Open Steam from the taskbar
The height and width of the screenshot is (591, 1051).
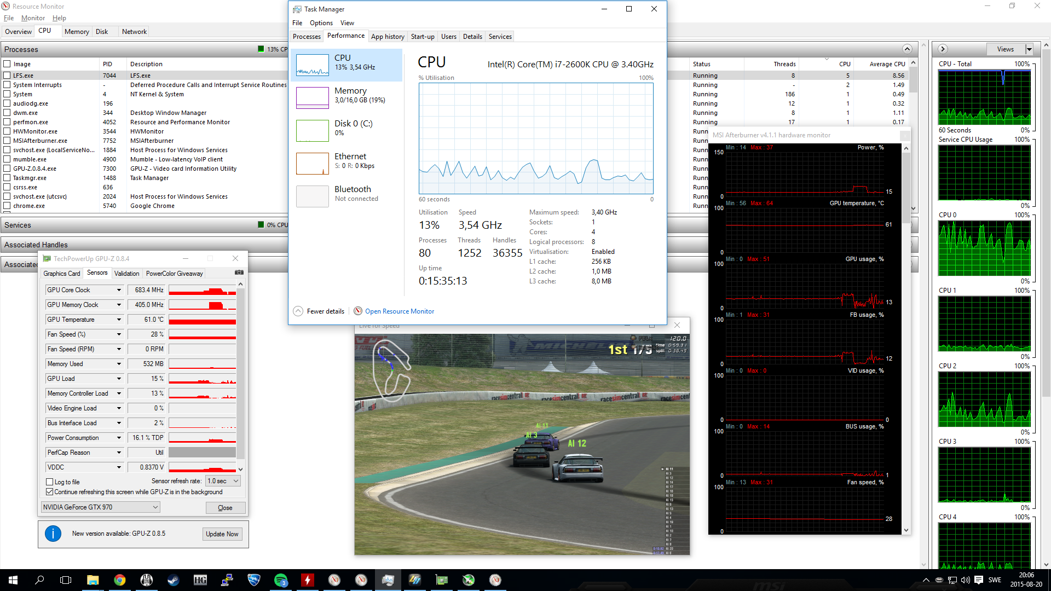pyautogui.click(x=173, y=580)
